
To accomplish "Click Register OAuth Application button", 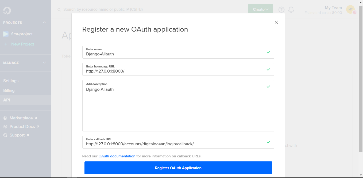I will tap(178, 168).
